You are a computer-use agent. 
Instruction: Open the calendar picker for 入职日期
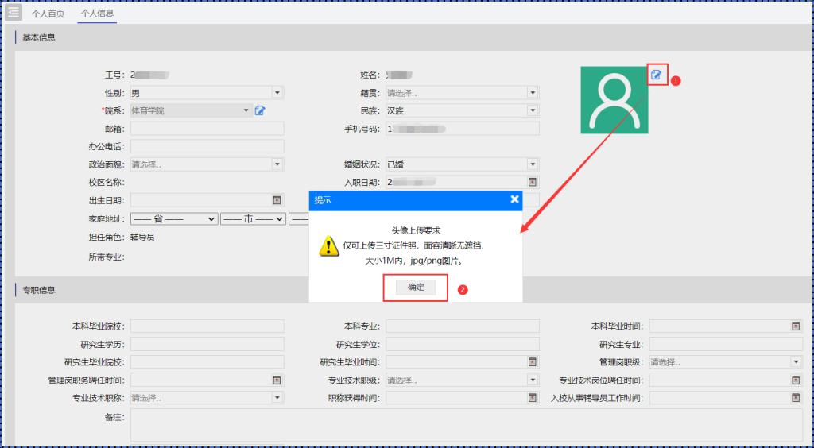click(533, 182)
